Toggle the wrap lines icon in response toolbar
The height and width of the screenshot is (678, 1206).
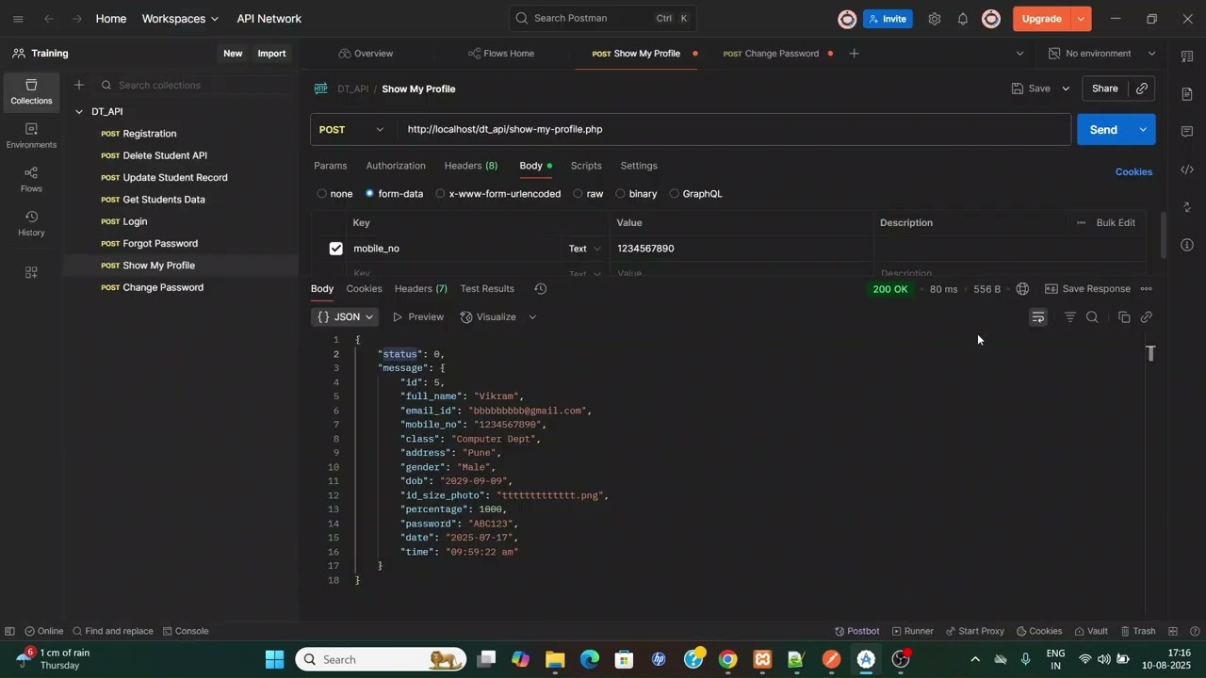pos(1038,317)
